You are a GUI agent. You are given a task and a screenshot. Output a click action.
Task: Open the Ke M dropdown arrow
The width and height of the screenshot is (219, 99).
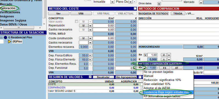tap(169, 55)
